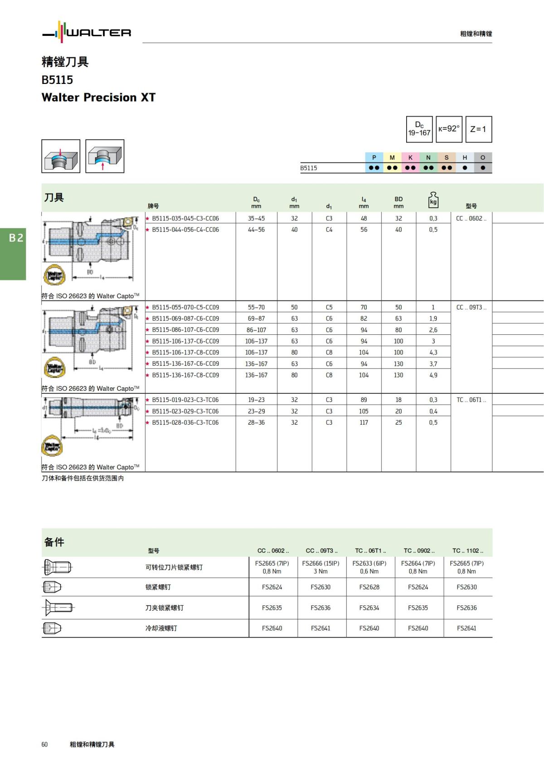Click the Z=1 teeth count box

click(478, 129)
